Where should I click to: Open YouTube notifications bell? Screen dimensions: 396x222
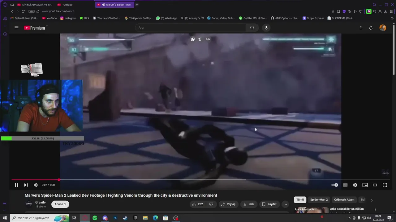click(371, 28)
